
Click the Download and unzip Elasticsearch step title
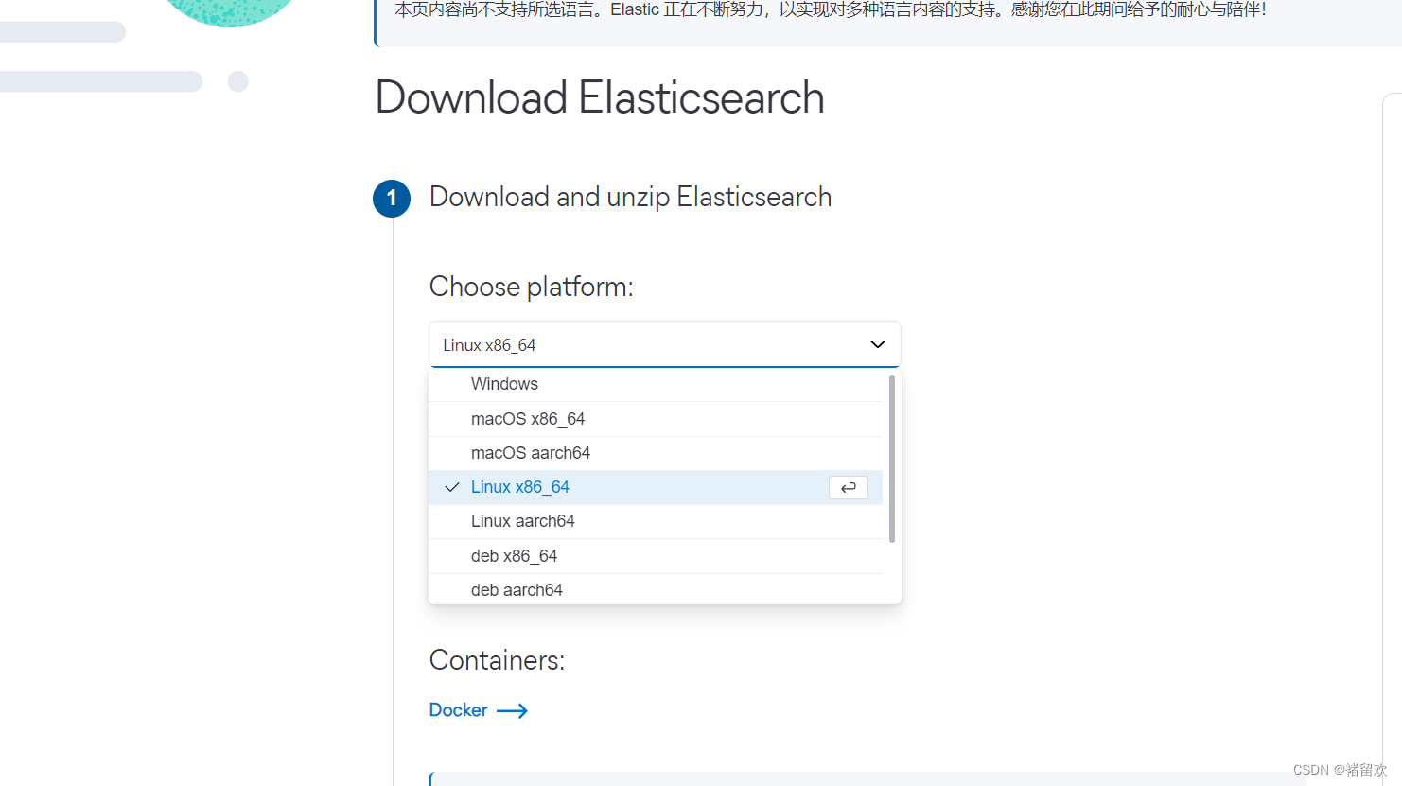pyautogui.click(x=630, y=197)
